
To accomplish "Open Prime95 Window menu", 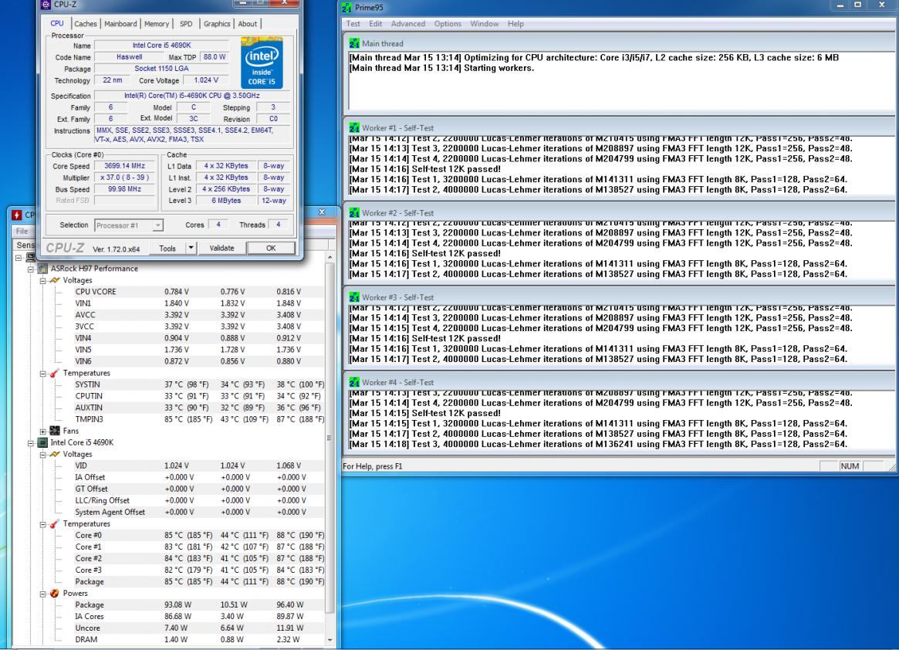I will (485, 23).
